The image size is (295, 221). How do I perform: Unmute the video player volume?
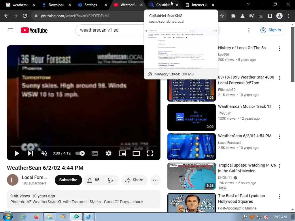click(44, 153)
